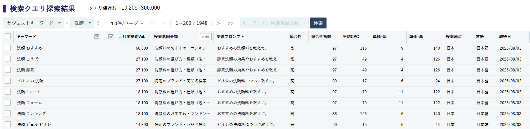Click average CPC value 123
530x129 pixels.
(x=363, y=114)
